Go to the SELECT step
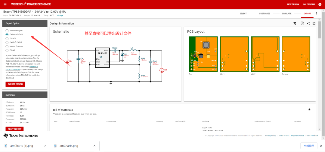This screenshot has height=152, width=325. [243, 13]
